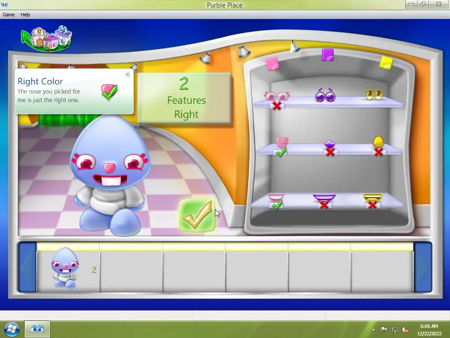Open the network tray icon
The height and width of the screenshot is (338, 450).
(x=395, y=329)
